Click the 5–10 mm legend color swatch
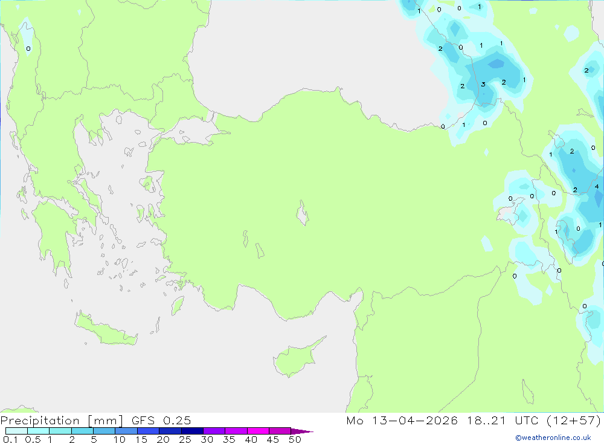 pyautogui.click(x=104, y=431)
